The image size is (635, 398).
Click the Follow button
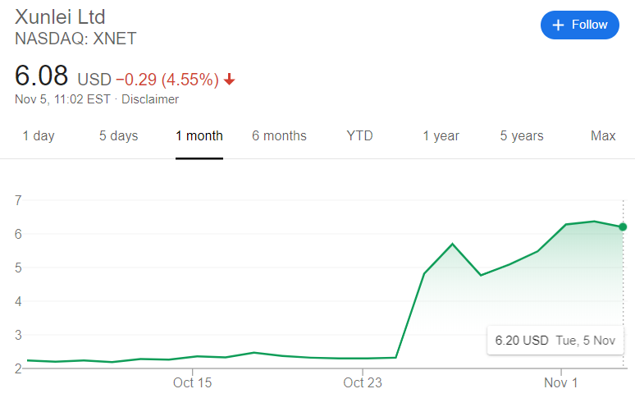[579, 25]
